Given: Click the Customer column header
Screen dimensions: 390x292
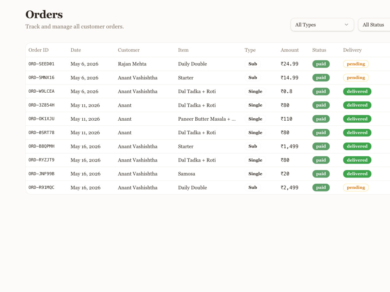Looking at the screenshot, I should (129, 50).
